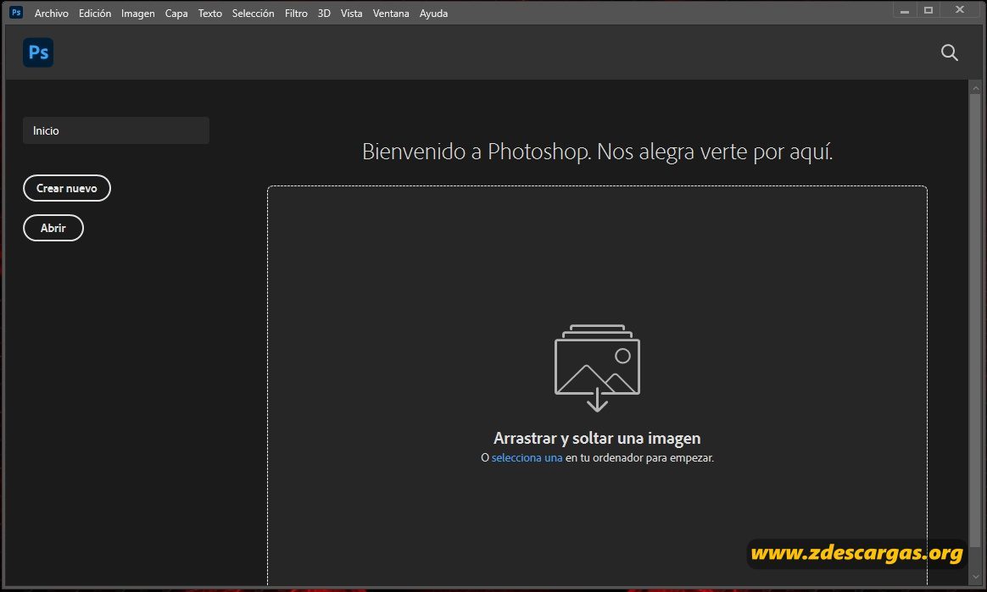
Task: Click the image drop icon in drop zone
Action: [x=597, y=368]
